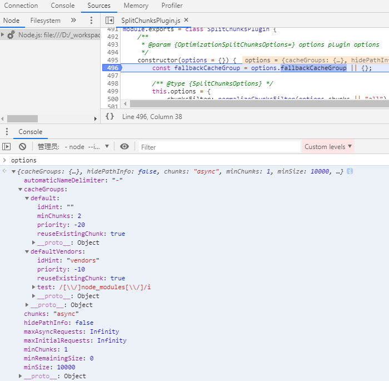The width and height of the screenshot is (389, 381).
Task: Click the priority: -20 property
Action: coord(61,225)
